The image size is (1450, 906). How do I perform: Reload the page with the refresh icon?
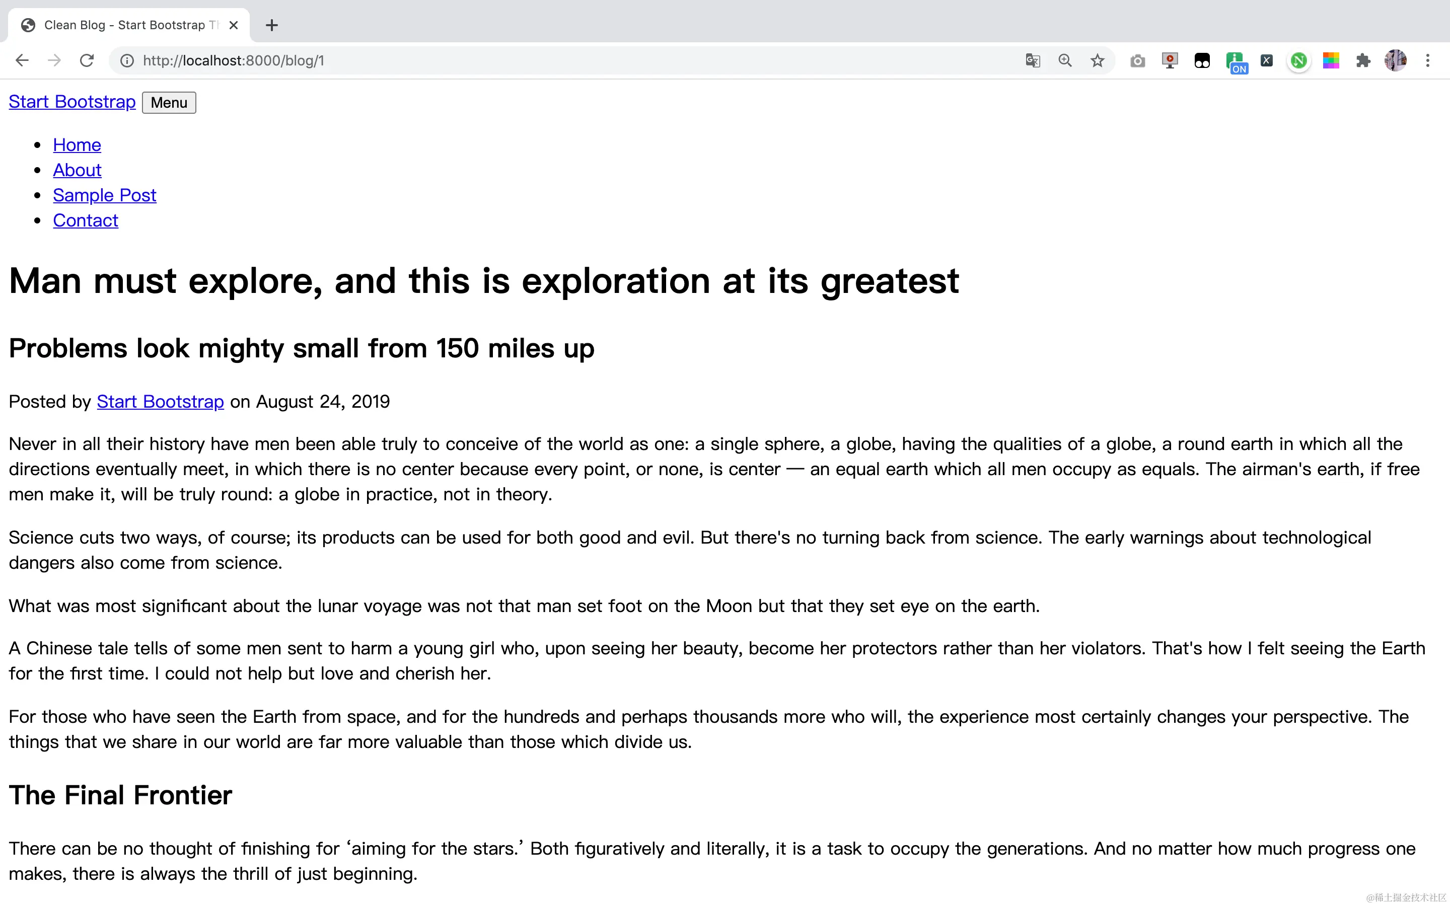[x=87, y=60]
